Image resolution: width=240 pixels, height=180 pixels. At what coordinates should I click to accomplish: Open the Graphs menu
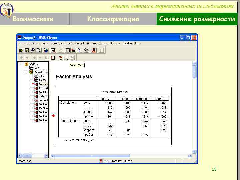click(104, 43)
